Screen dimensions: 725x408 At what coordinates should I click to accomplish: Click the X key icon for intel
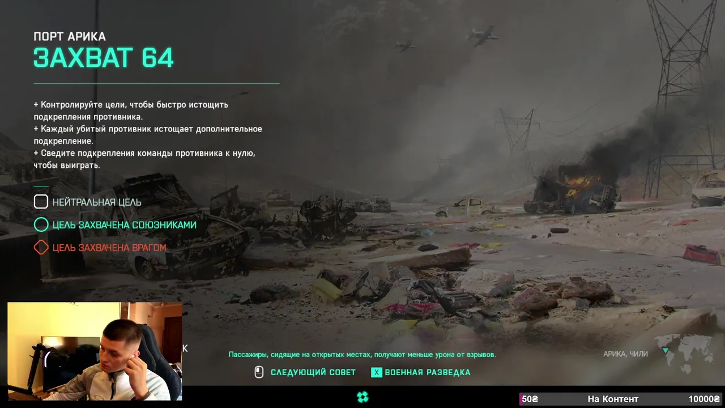[x=376, y=372]
